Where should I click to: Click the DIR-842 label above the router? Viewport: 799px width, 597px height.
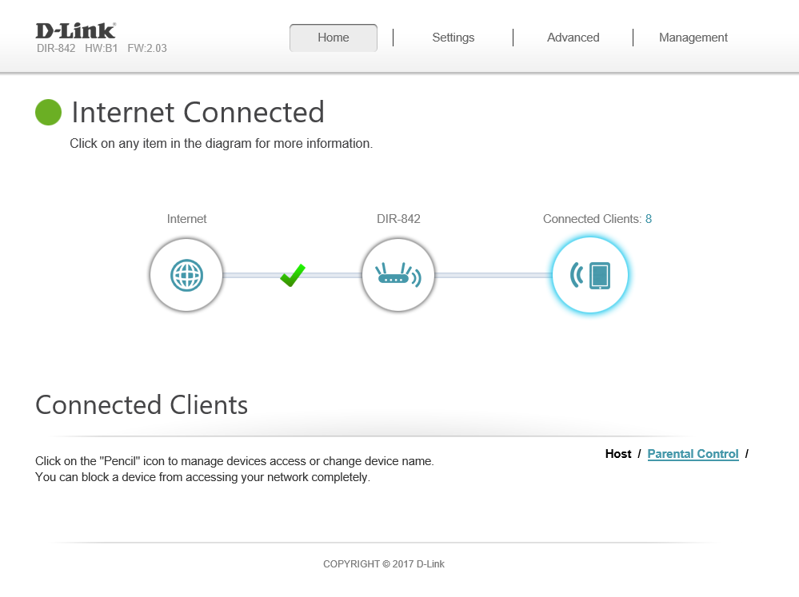point(398,219)
